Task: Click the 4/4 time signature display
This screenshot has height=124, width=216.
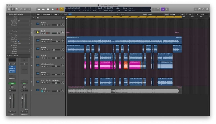Action: tap(118, 8)
